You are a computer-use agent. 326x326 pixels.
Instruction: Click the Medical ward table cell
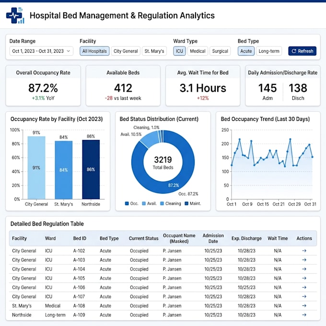tap(53, 306)
